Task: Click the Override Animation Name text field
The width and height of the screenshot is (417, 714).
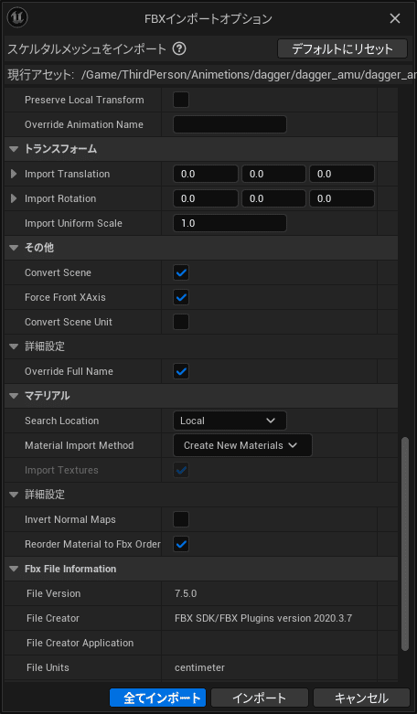Action: (x=230, y=124)
